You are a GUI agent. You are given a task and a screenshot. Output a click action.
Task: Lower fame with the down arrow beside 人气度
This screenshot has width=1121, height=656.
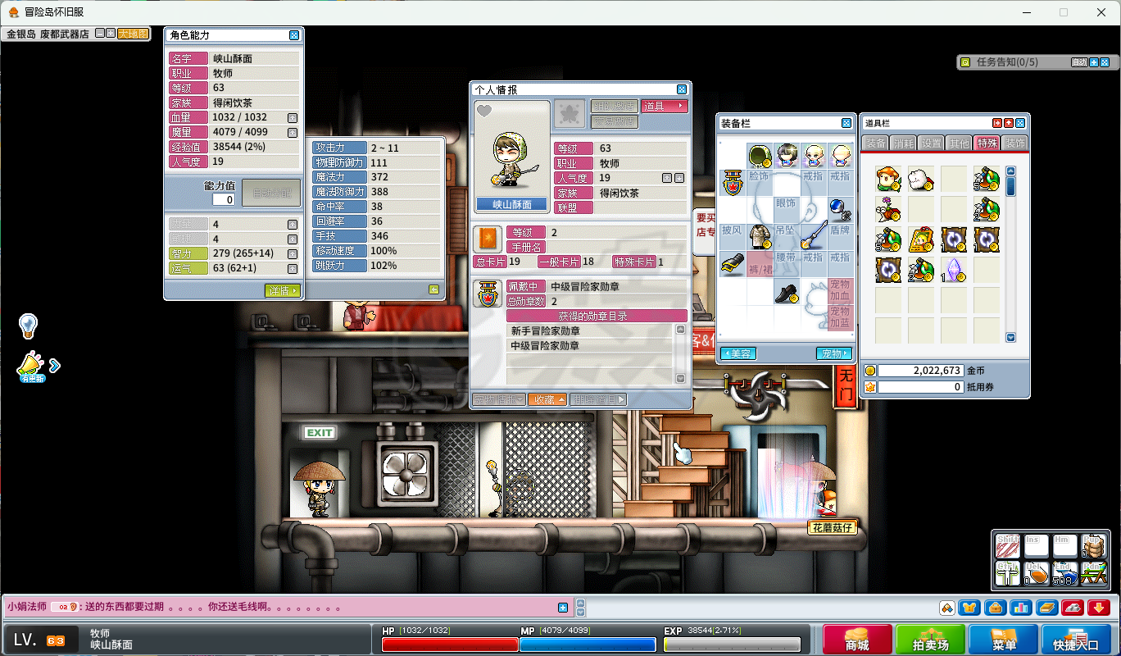click(679, 178)
